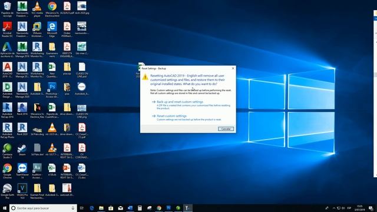Viewport: 377px width, 212px height.
Task: Select the Google Earth Pro shortcut
Action: [x=8, y=191]
